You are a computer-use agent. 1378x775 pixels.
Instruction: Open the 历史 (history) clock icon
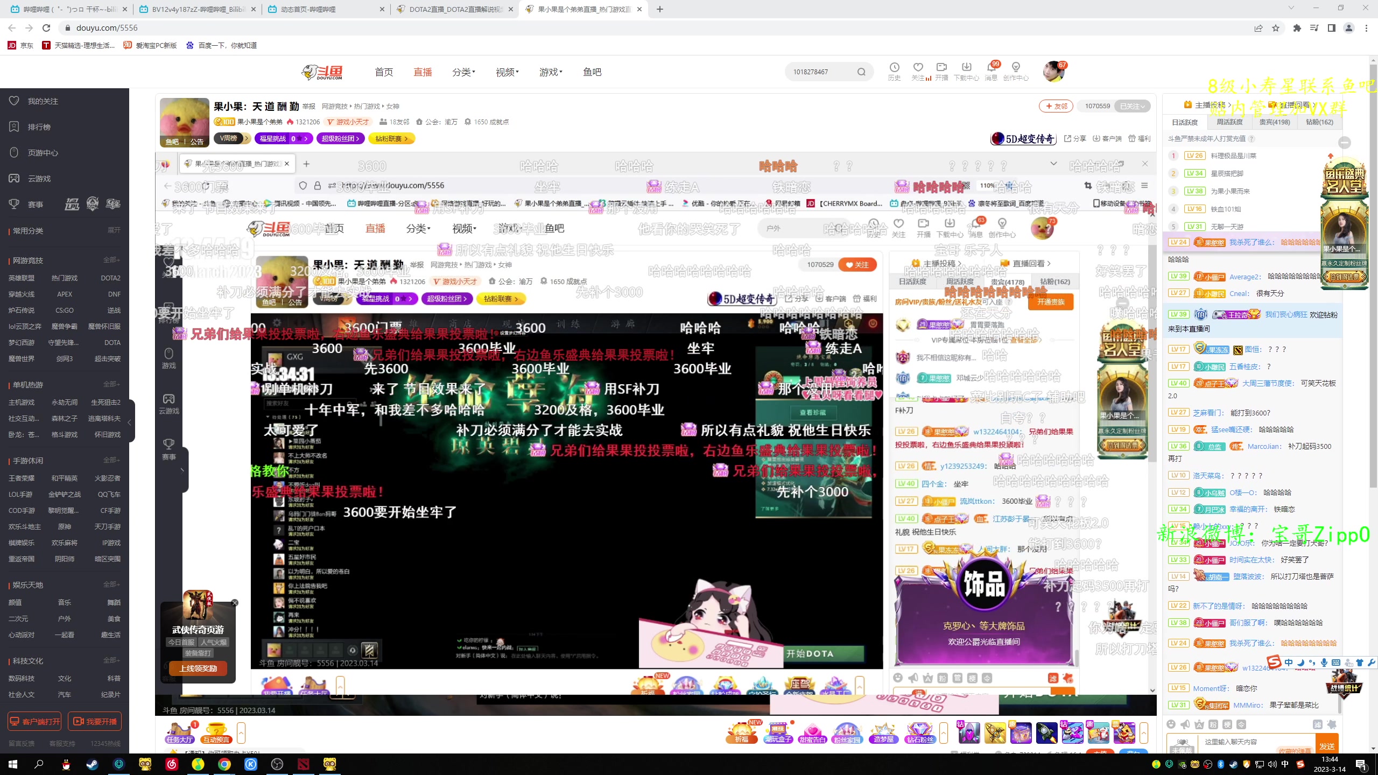[x=894, y=67]
